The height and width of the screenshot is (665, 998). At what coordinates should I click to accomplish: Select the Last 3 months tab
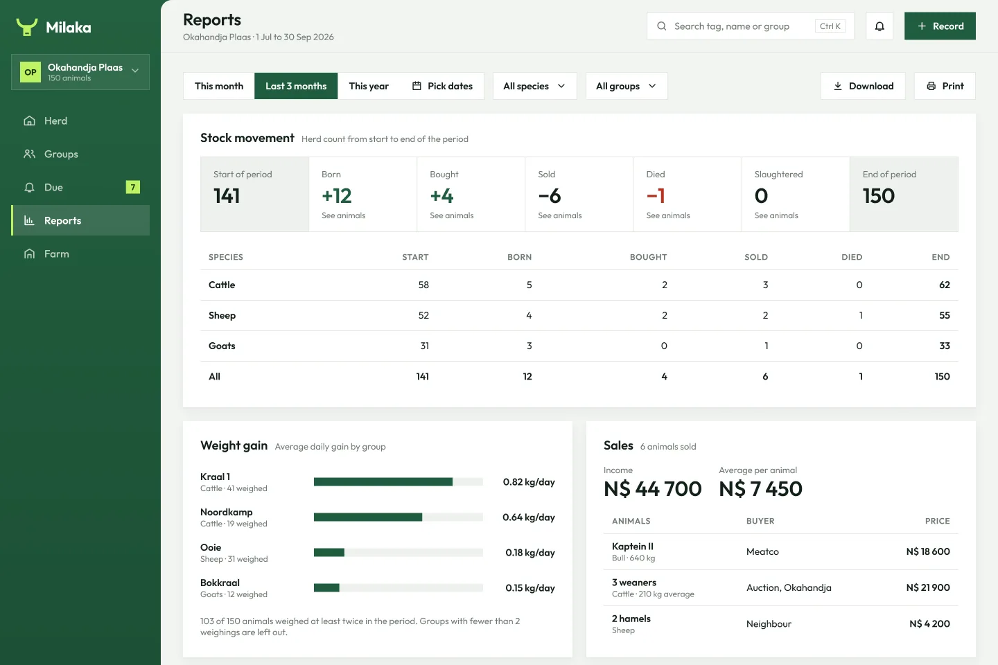tap(296, 86)
